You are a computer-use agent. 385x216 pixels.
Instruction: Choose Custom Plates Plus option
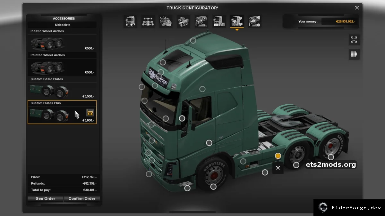(62, 112)
